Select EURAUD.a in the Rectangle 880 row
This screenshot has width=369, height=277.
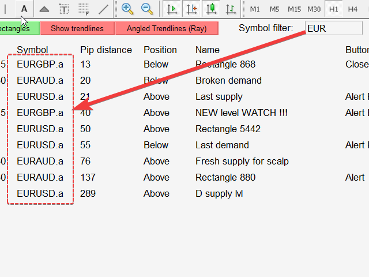(x=40, y=177)
